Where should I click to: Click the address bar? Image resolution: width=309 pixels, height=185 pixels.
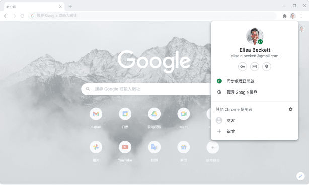(152, 16)
